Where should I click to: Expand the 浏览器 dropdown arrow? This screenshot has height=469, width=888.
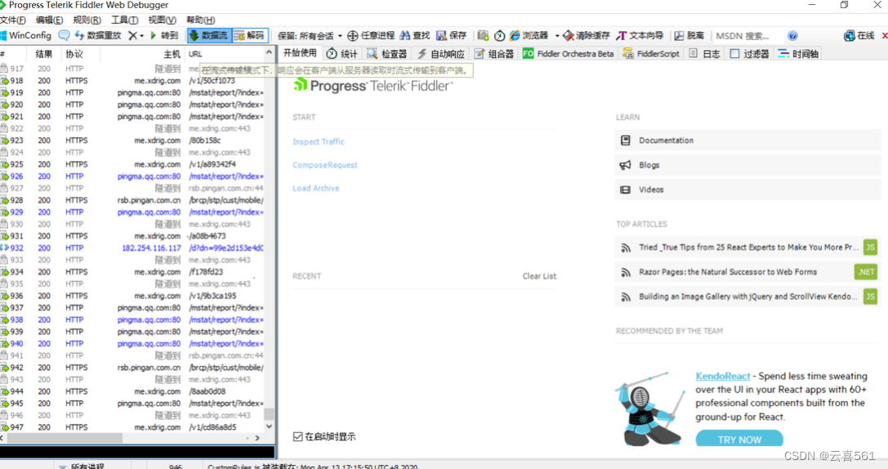[557, 36]
